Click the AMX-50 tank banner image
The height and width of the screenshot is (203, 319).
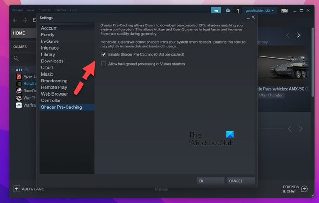tap(284, 65)
